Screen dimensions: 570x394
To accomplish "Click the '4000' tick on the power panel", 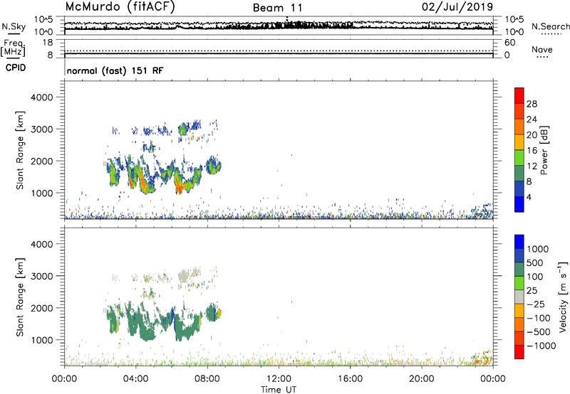I will pos(42,97).
